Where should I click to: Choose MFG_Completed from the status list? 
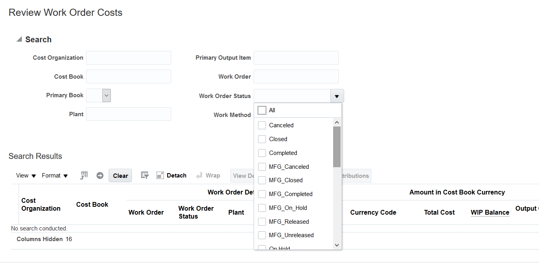[262, 194]
